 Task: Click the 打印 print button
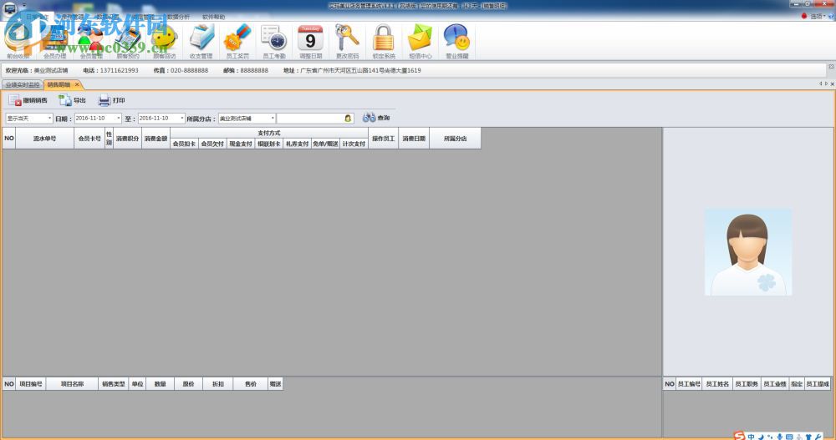(x=111, y=100)
